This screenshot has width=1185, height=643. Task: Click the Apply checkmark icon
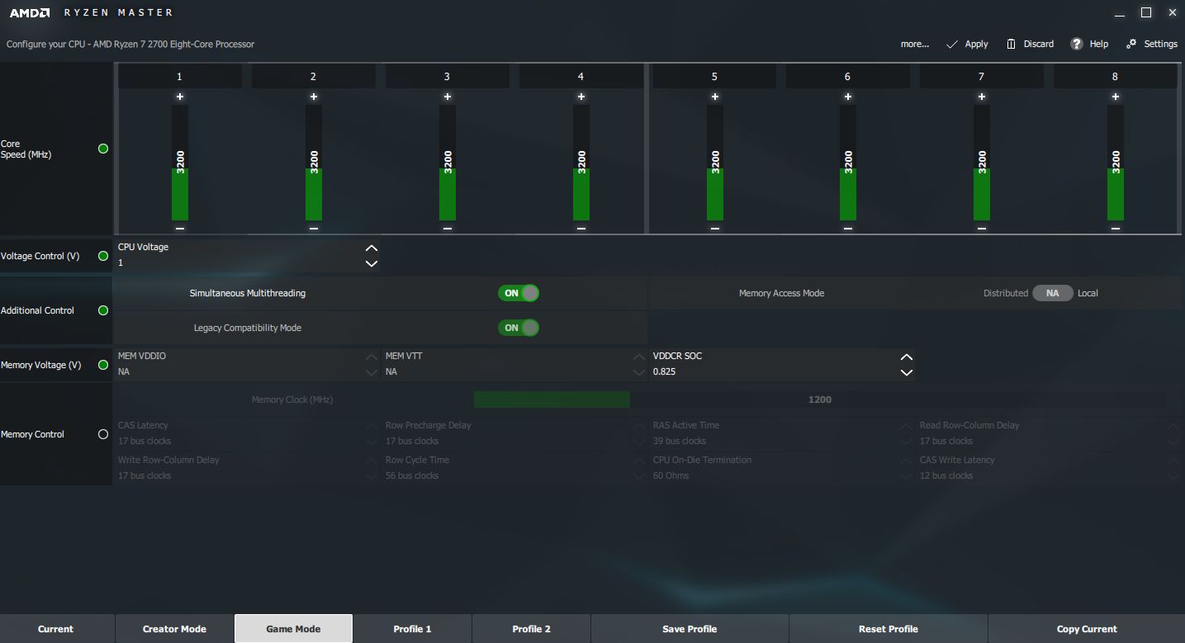tap(952, 44)
